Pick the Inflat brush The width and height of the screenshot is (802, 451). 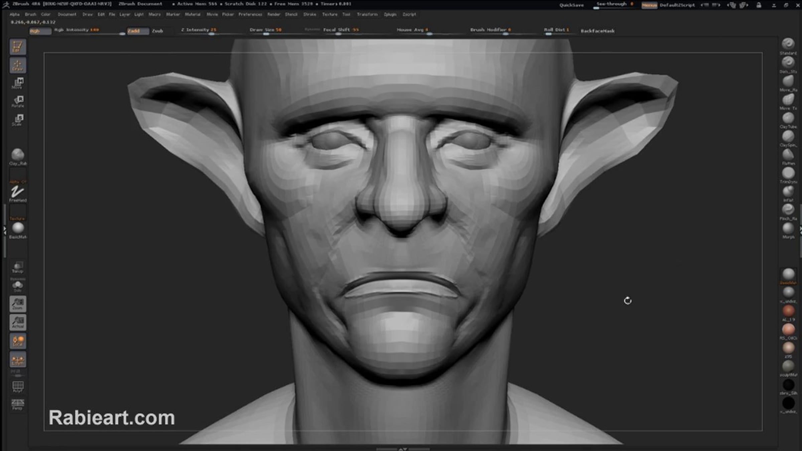788,191
